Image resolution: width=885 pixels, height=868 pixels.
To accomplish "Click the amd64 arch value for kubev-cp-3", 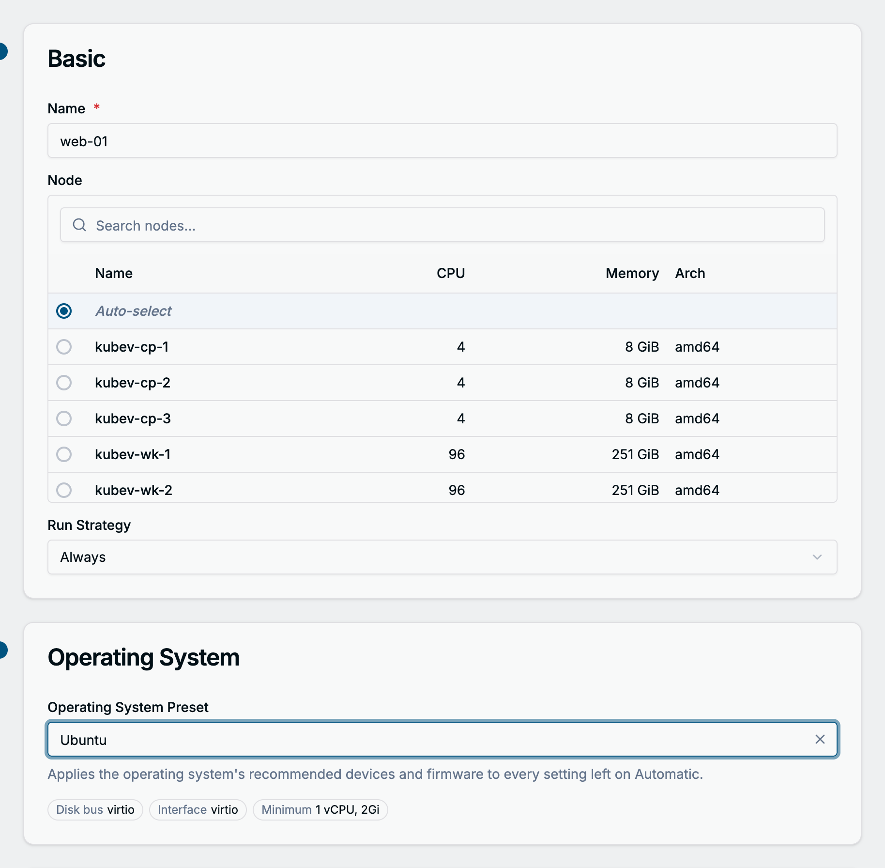I will pyautogui.click(x=697, y=418).
